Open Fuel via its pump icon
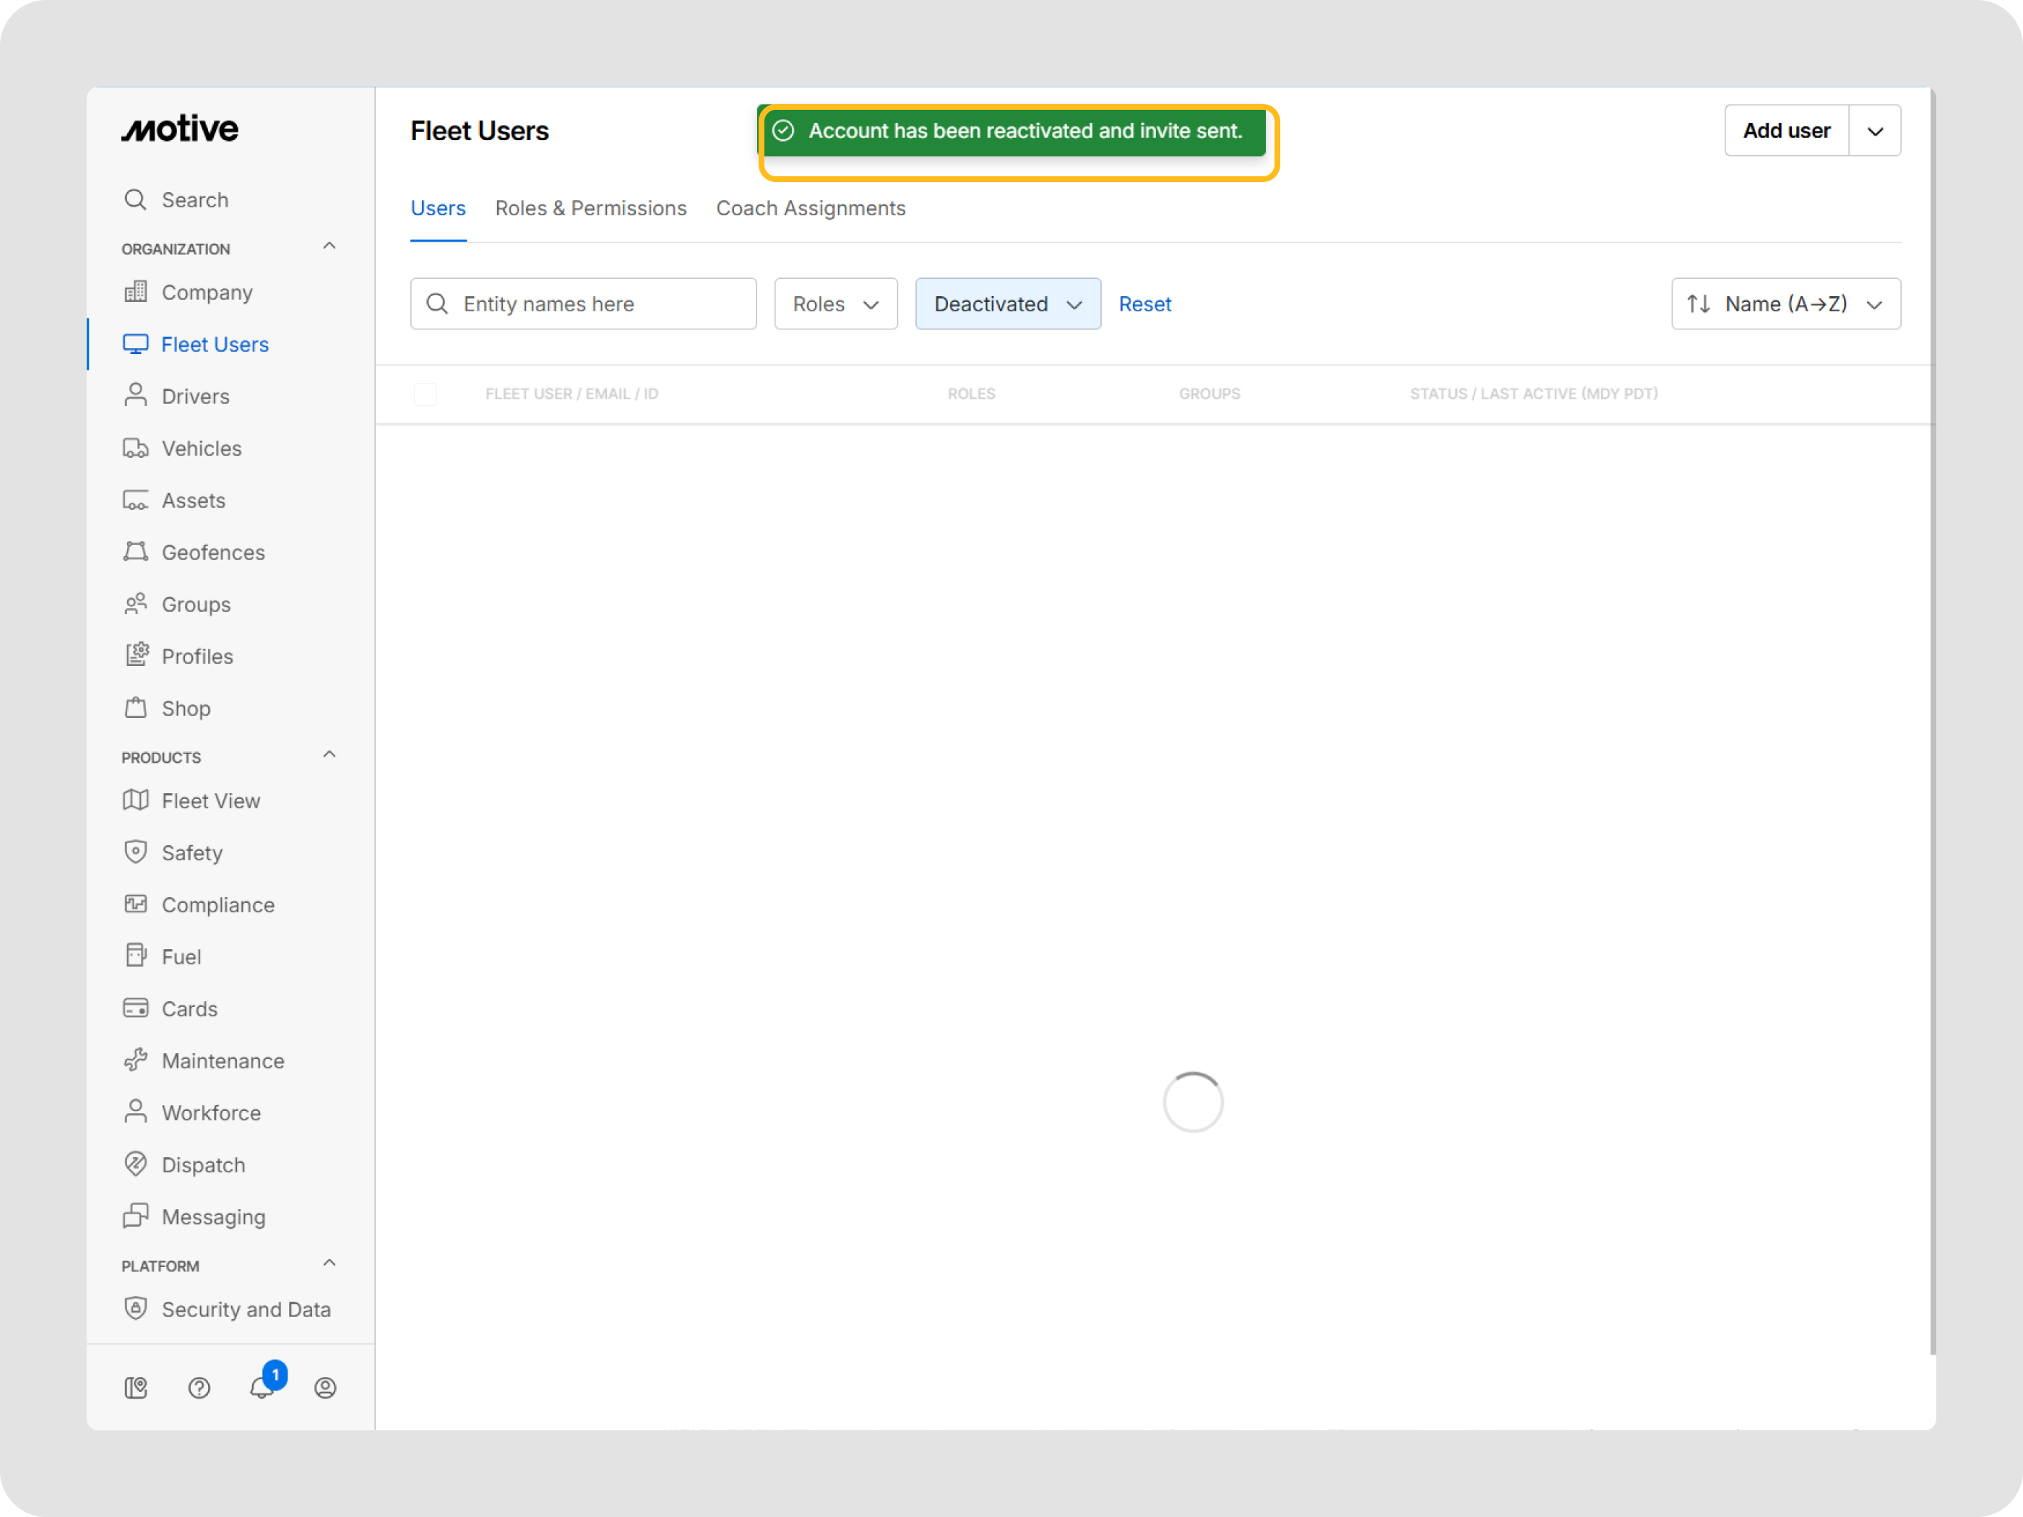The image size is (2023, 1517). pyautogui.click(x=135, y=956)
